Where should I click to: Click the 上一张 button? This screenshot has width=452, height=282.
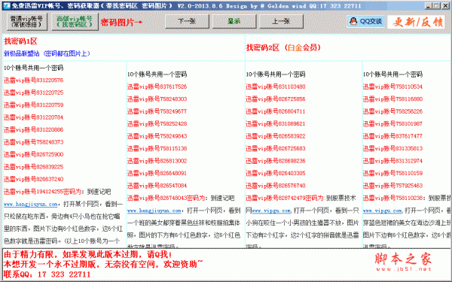[281, 21]
